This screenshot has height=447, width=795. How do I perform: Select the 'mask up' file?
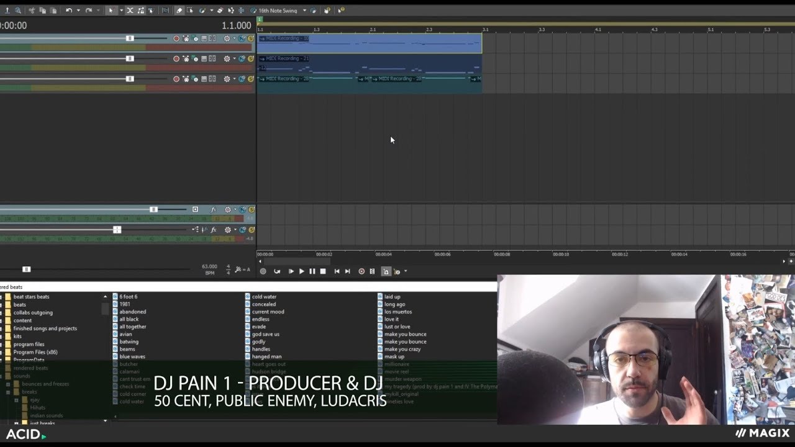click(x=394, y=356)
